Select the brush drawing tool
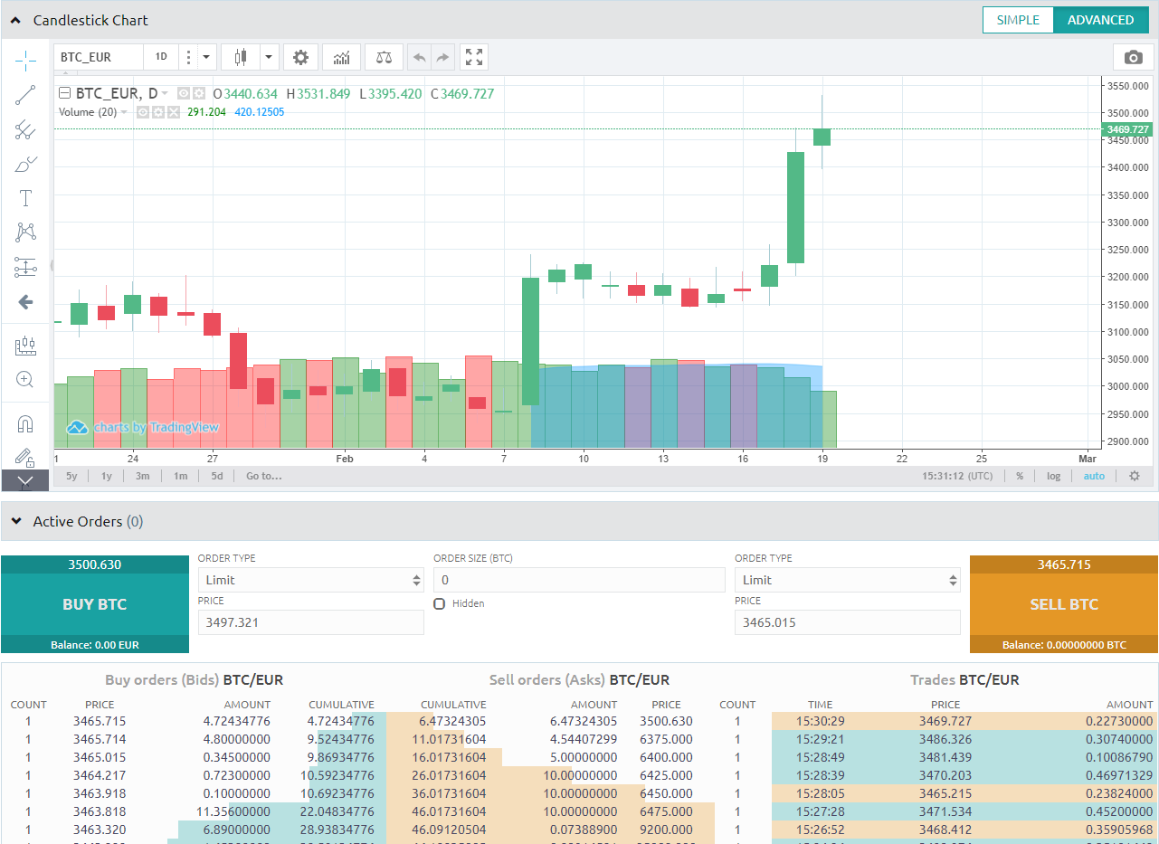This screenshot has height=844, width=1159. 25,164
